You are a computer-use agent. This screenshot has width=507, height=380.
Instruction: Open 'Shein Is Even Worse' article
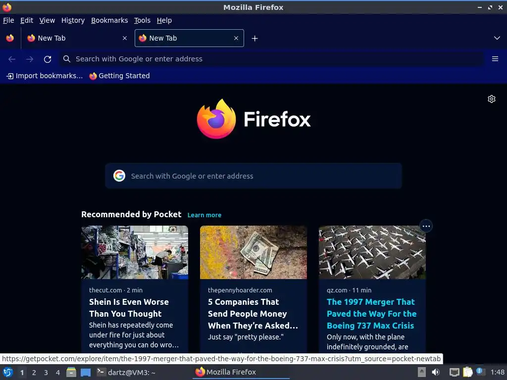pyautogui.click(x=129, y=308)
